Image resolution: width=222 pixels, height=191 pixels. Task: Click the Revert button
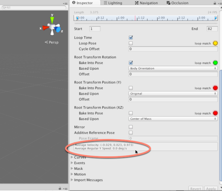(196, 189)
